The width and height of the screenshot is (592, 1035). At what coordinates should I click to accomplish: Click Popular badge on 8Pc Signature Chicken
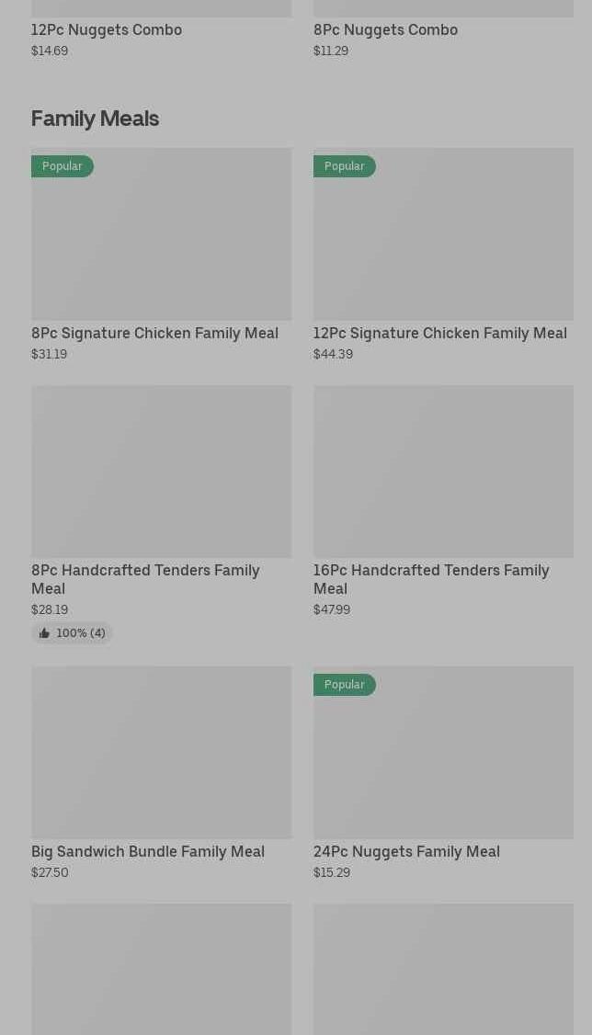click(62, 166)
